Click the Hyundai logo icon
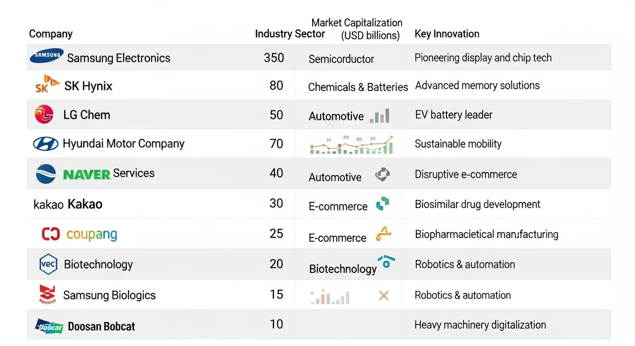This screenshot has height=346, width=635. [46, 144]
